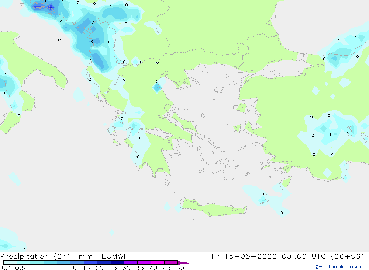This screenshot has height=270, width=369.
Task: Choose the 25 to 30 mm dark blue swatch
Action: tap(117, 263)
